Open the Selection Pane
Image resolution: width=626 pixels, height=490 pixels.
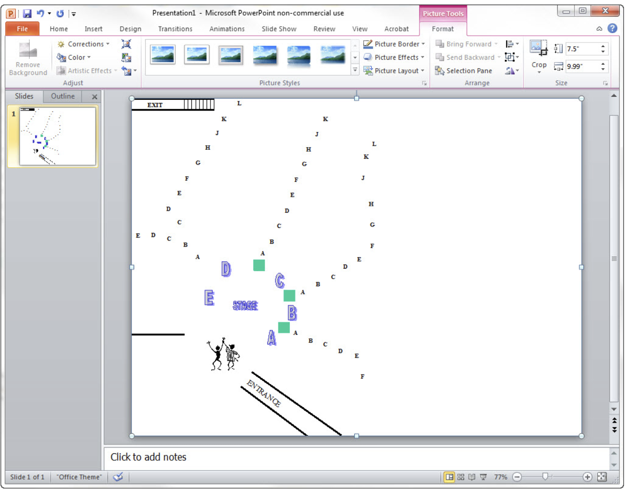[x=464, y=71]
